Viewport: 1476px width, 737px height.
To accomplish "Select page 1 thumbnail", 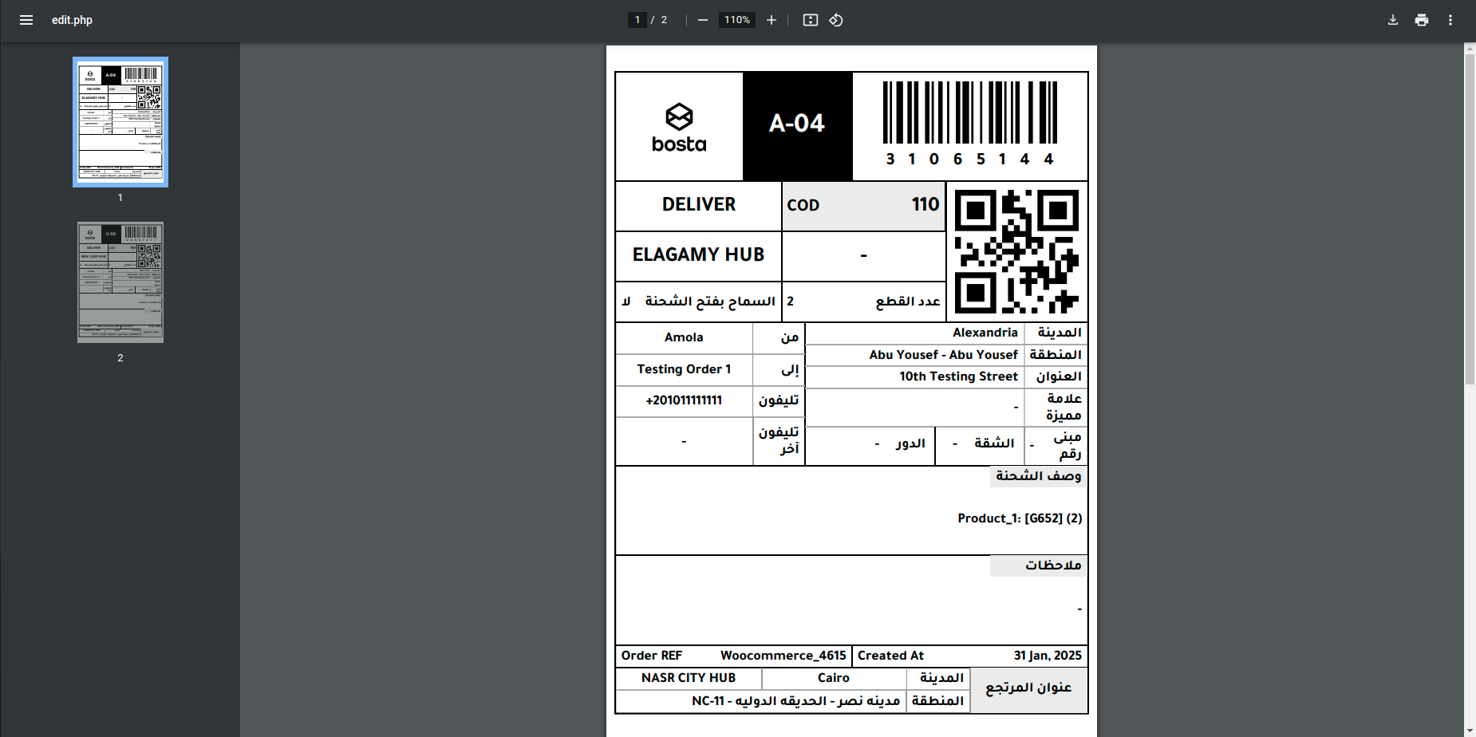I will point(120,122).
